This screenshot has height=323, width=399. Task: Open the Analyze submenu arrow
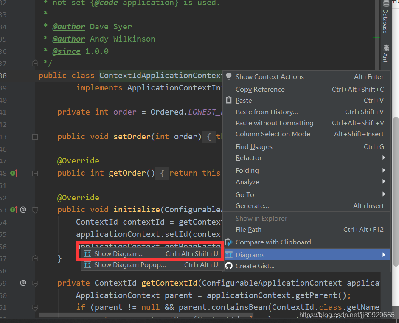pyautogui.click(x=384, y=182)
